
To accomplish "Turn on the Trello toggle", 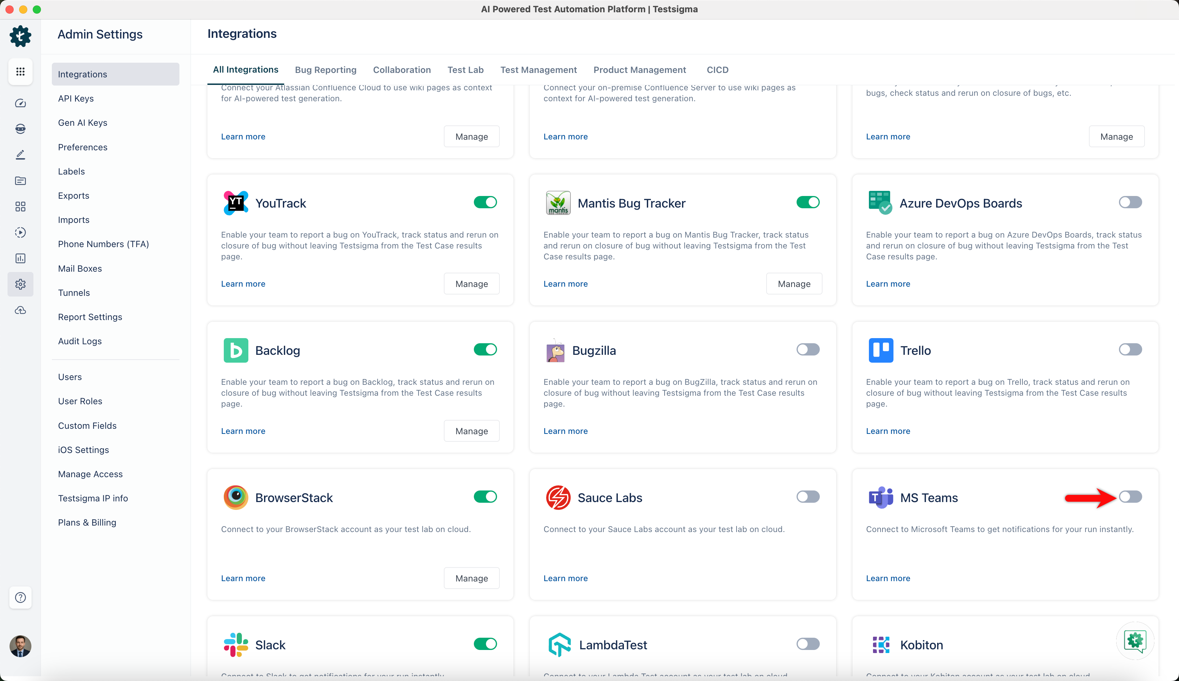I will pyautogui.click(x=1130, y=349).
